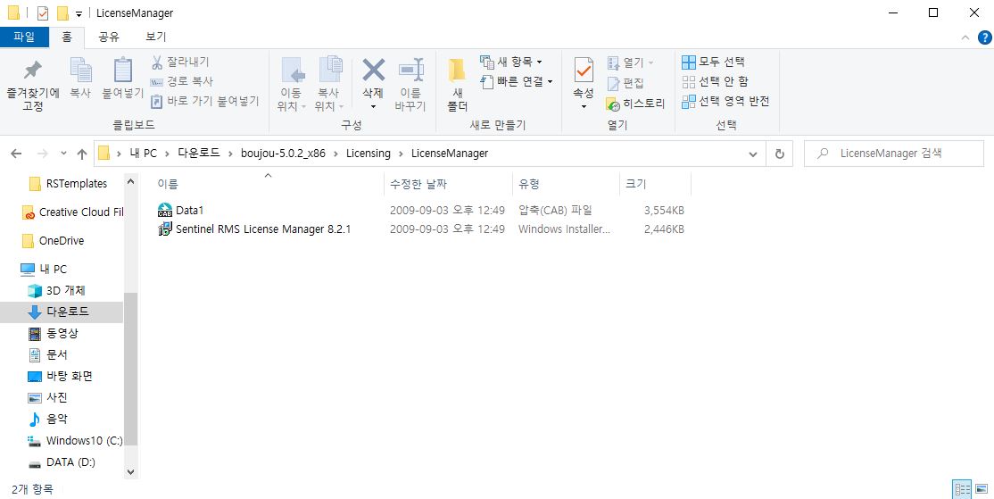
Task: Click 모두 선택 (Select all)
Action: (713, 62)
